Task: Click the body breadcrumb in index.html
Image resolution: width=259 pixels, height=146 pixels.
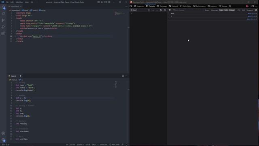Action: [x=34, y=10]
